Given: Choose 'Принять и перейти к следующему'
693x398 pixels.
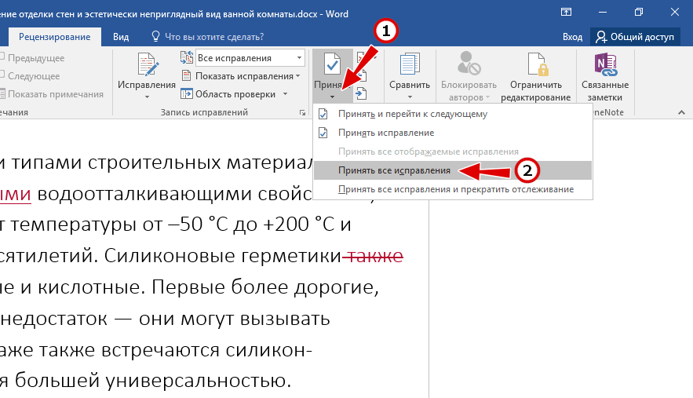Looking at the screenshot, I should click(453, 114).
